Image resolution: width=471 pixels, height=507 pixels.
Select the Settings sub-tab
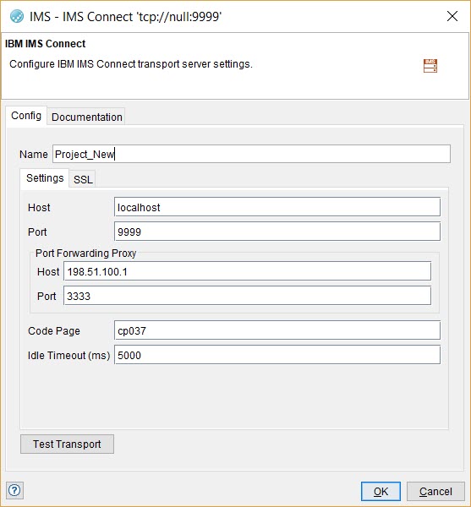(x=45, y=178)
